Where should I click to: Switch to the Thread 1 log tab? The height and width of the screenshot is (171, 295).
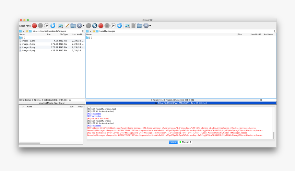(x=185, y=142)
